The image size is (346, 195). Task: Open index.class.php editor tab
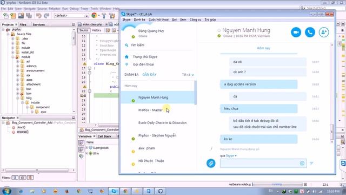pyautogui.click(x=92, y=24)
